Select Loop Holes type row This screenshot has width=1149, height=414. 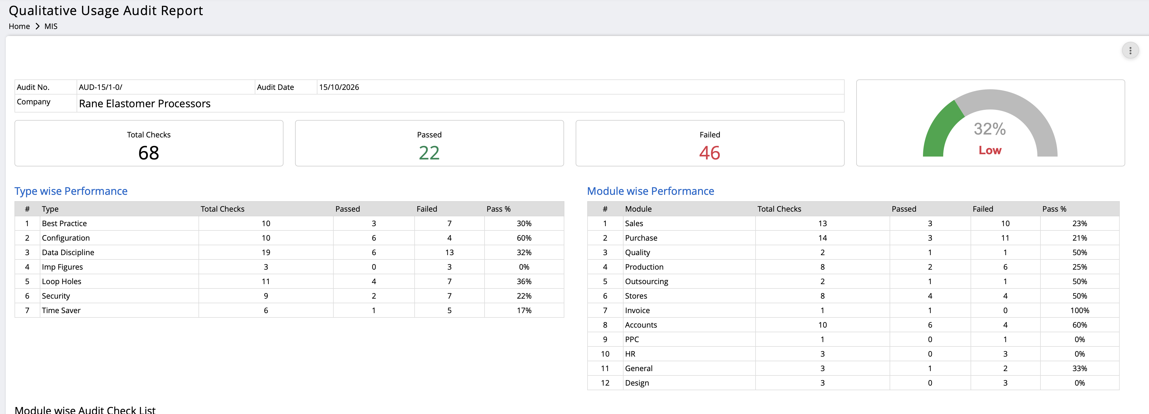click(x=289, y=281)
